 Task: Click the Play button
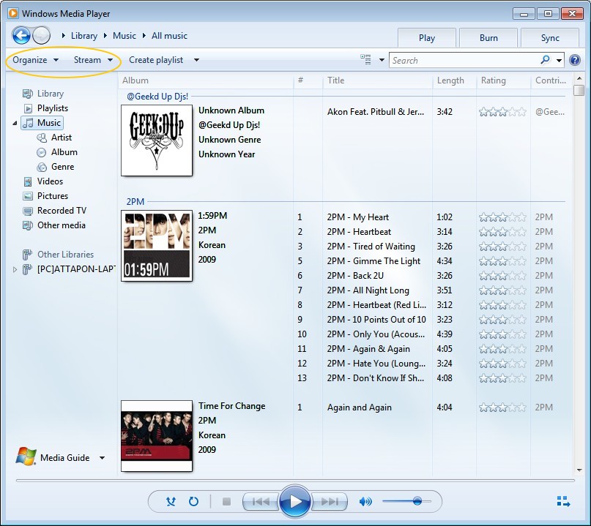coord(295,502)
